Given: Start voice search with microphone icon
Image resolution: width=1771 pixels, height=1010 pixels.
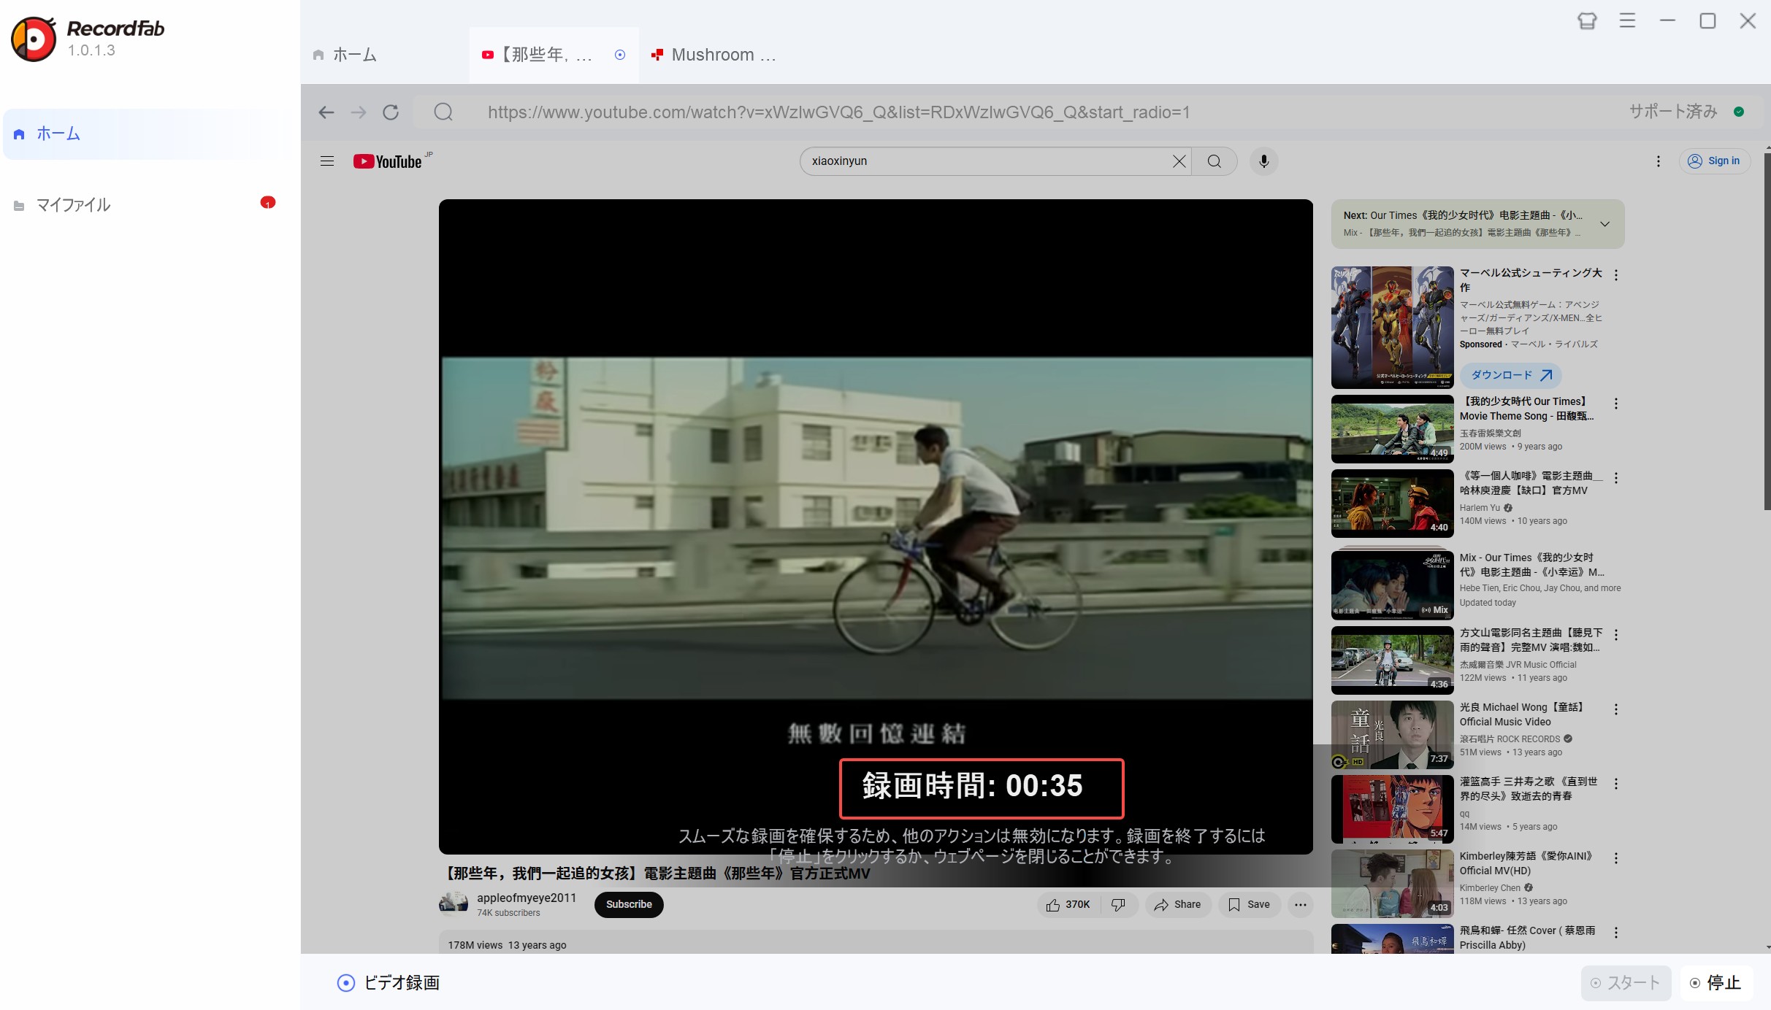Looking at the screenshot, I should click(1264, 161).
